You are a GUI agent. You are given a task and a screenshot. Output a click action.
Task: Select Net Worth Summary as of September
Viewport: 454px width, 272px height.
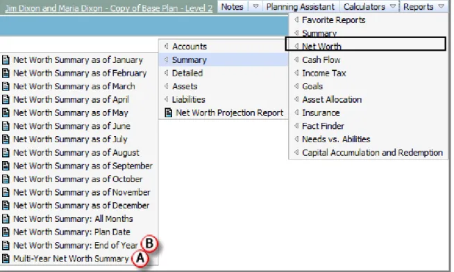pos(83,166)
